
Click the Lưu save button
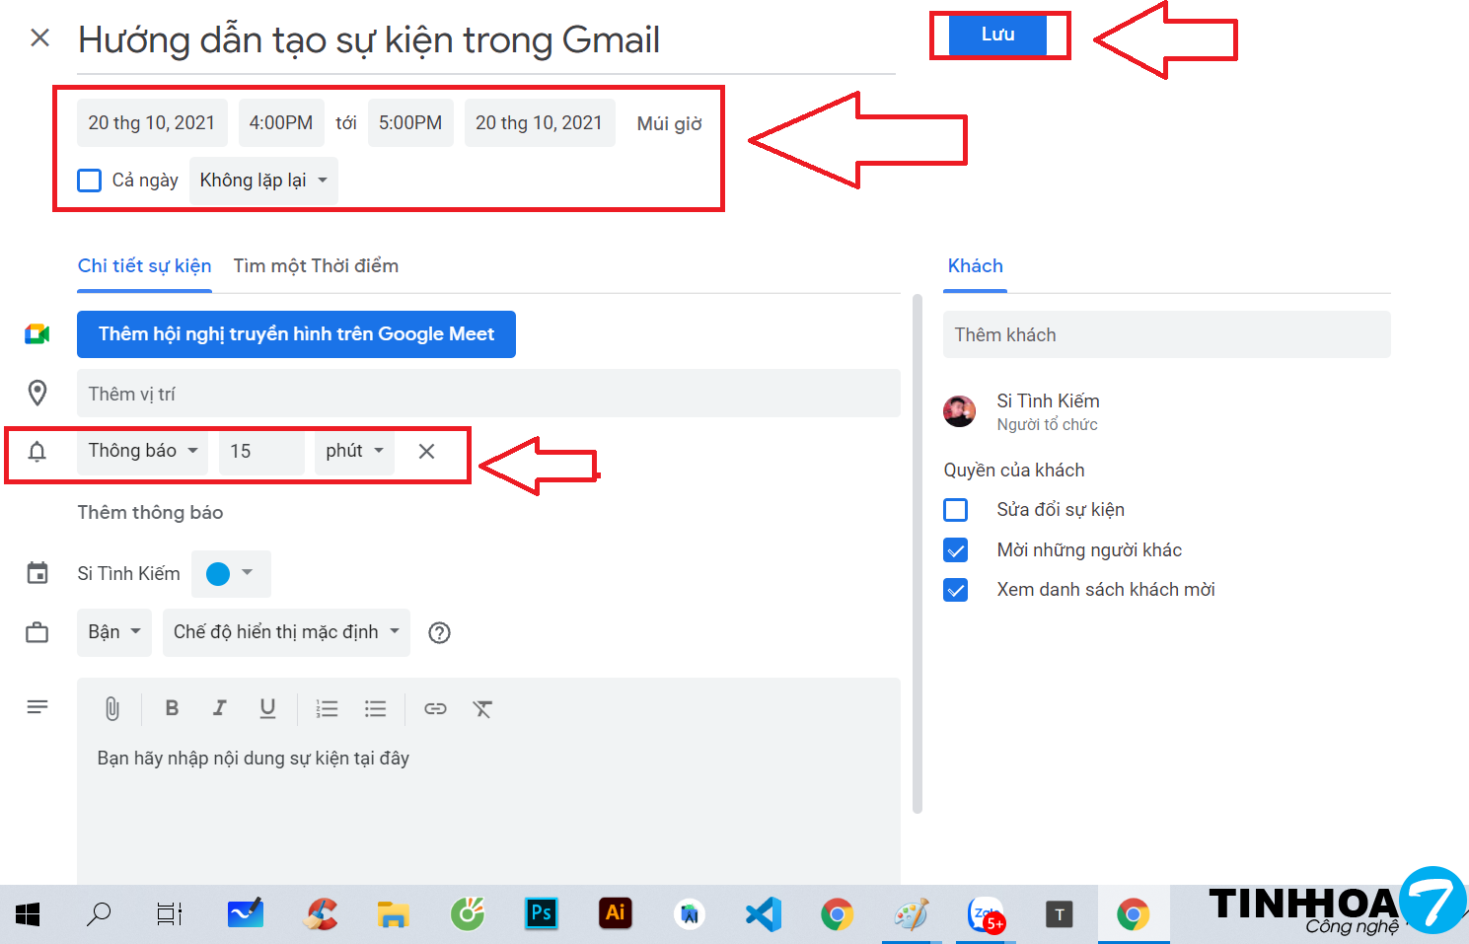click(x=997, y=35)
